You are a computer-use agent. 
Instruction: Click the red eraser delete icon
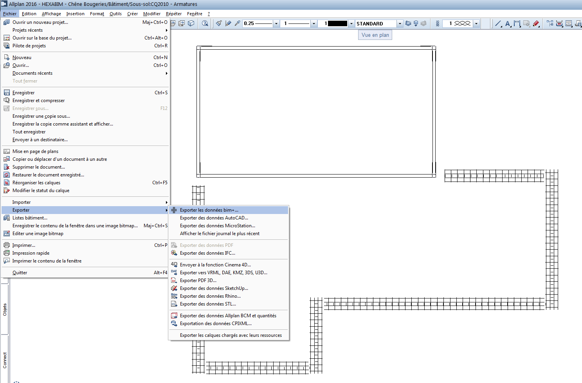coord(536,23)
